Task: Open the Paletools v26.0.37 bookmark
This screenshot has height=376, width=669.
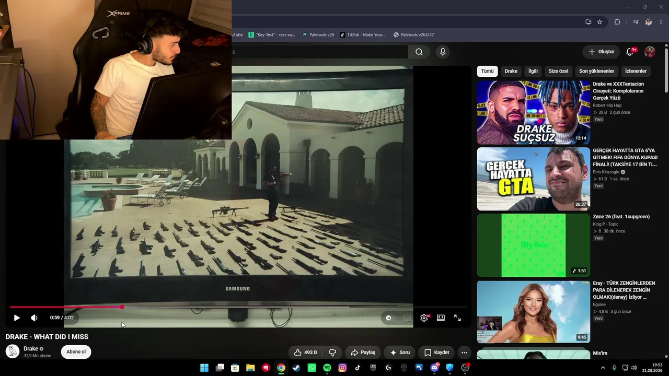Action: click(x=414, y=34)
